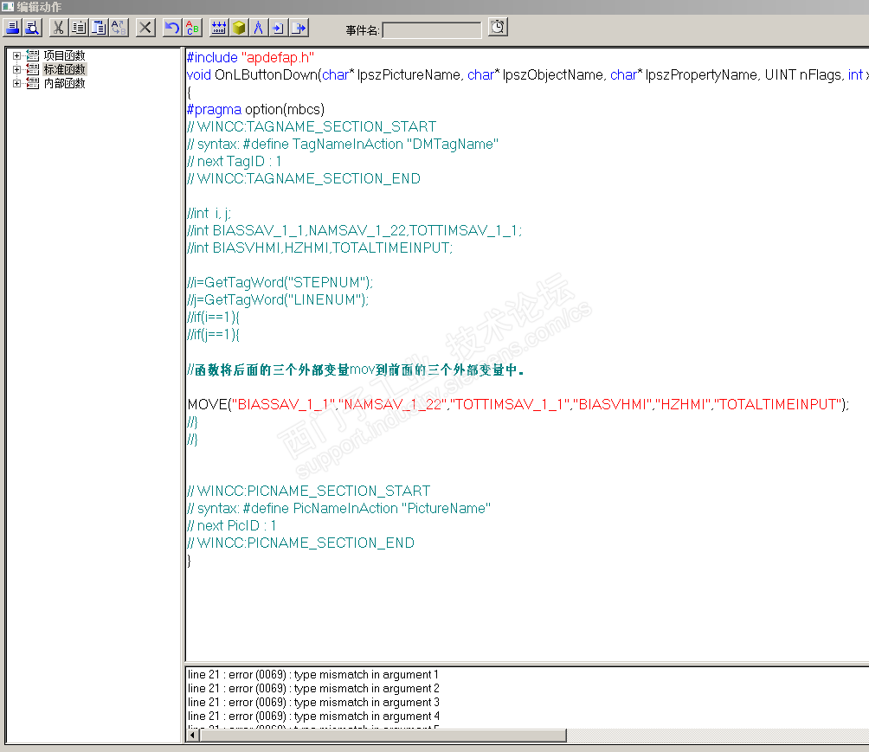Click the magnifier-over-page toolbar icon

33,28
